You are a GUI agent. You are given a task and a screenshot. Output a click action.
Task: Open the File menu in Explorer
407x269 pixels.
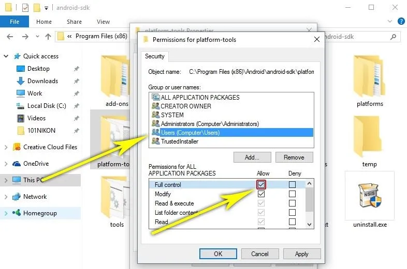[14, 22]
